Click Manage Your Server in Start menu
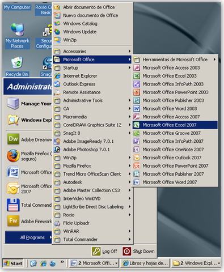 click(x=29, y=104)
